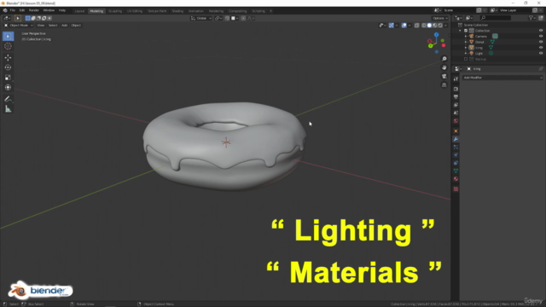Open Texture properties tab
Viewport: 546px width, 307px height.
[x=456, y=189]
